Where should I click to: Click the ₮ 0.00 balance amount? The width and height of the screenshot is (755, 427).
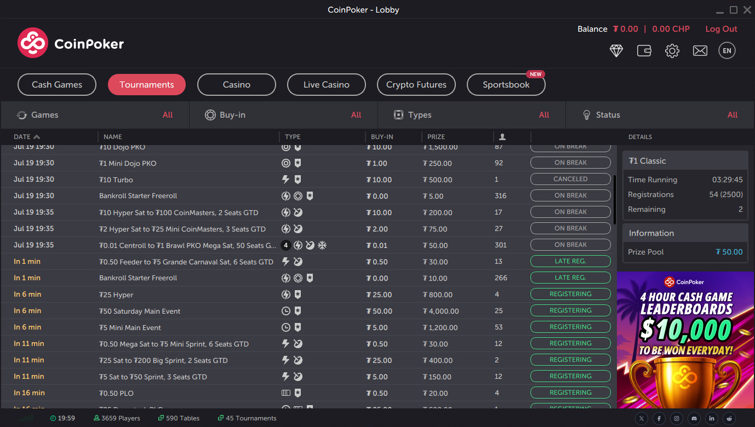click(x=626, y=29)
